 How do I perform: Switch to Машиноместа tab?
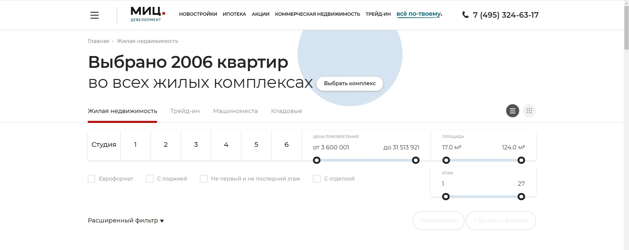tap(235, 111)
